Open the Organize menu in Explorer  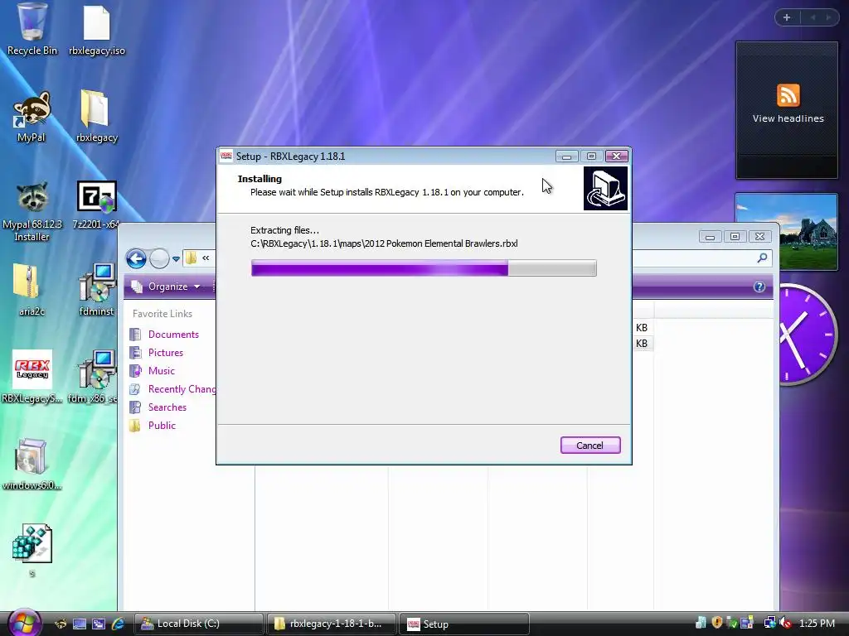tap(167, 286)
